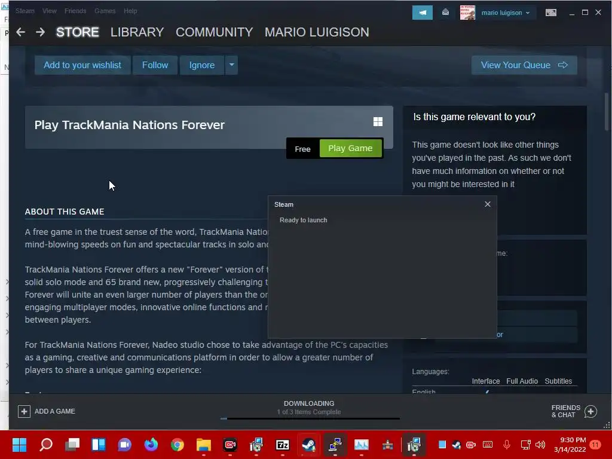Click the 'Full Audio' column label
The height and width of the screenshot is (459, 612).
coord(522,381)
